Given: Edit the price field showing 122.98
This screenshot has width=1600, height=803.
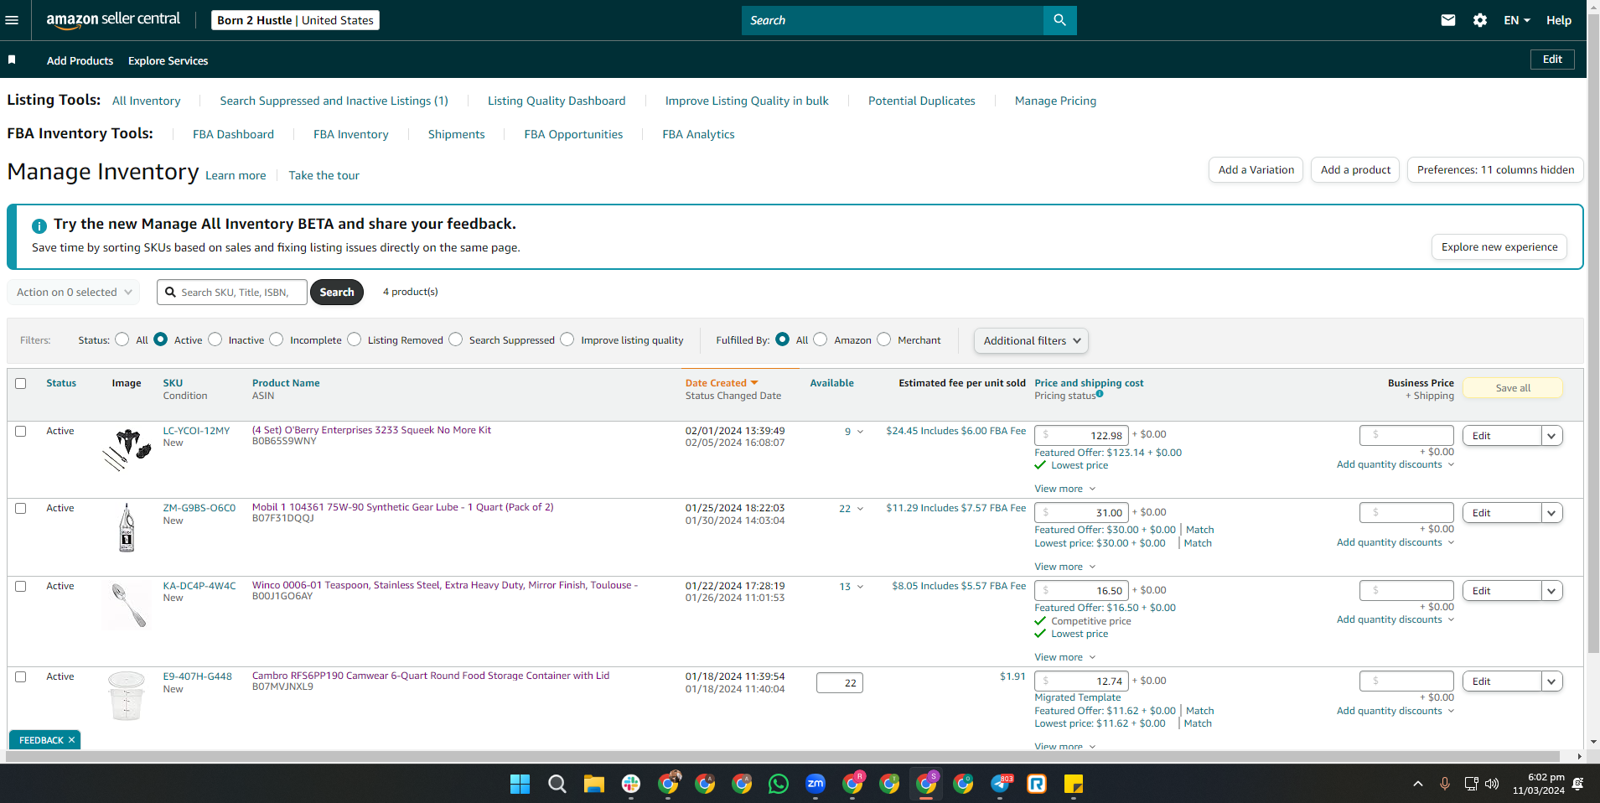Looking at the screenshot, I should (1081, 435).
